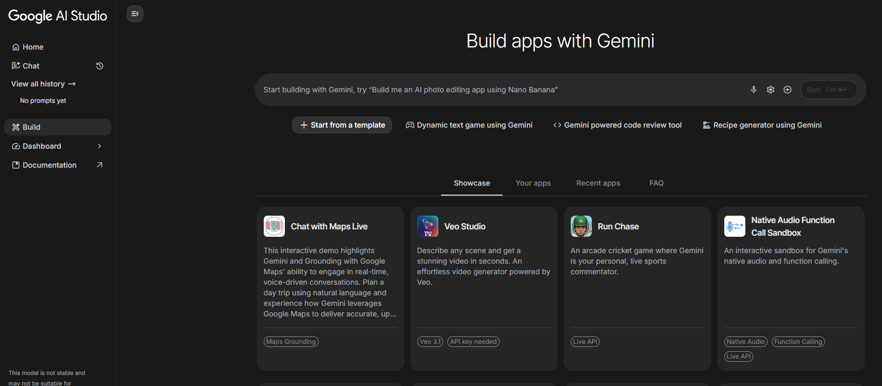The width and height of the screenshot is (882, 386).
Task: Open the settings gear in the prompt box
Action: pos(771,90)
